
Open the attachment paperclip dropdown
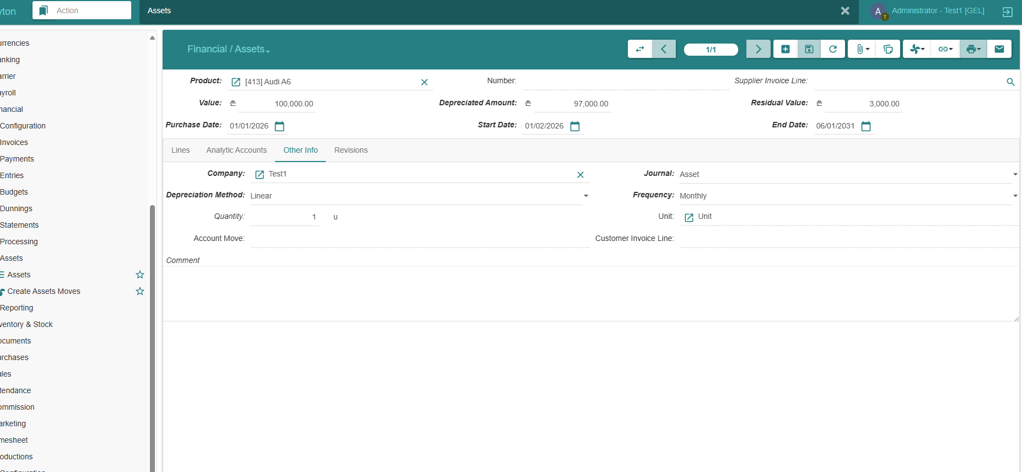pyautogui.click(x=862, y=49)
